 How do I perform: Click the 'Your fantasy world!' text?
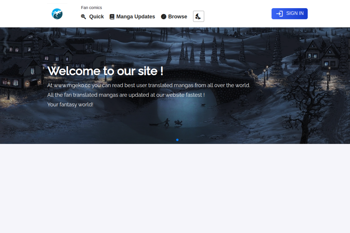70,104
